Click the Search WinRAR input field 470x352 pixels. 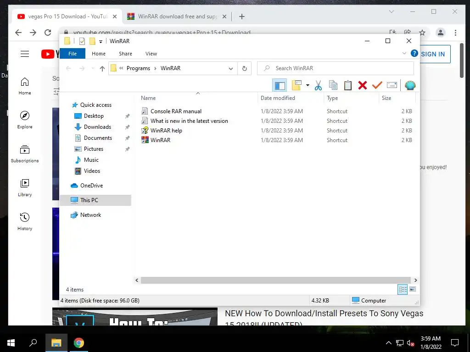click(336, 68)
